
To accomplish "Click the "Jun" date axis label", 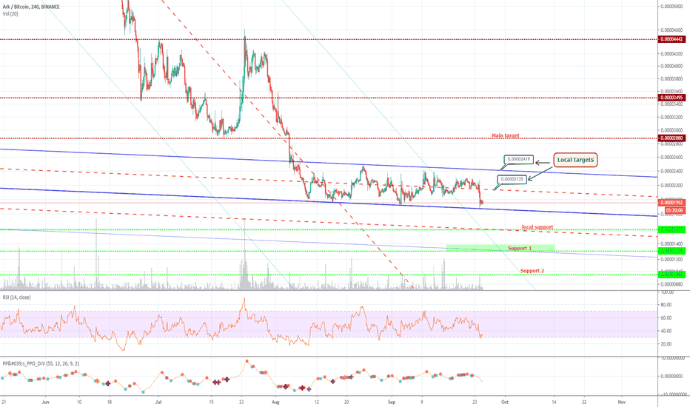I will (45, 402).
